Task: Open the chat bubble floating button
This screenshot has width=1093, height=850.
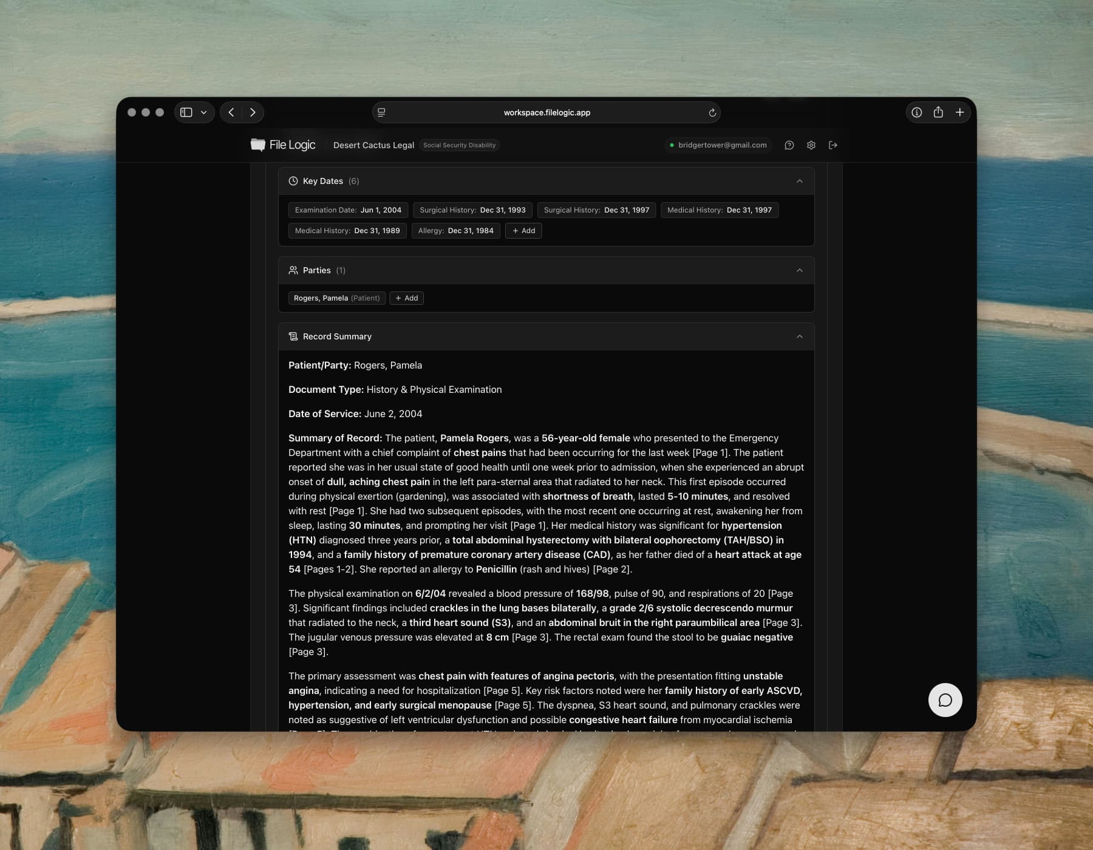Action: pyautogui.click(x=945, y=700)
